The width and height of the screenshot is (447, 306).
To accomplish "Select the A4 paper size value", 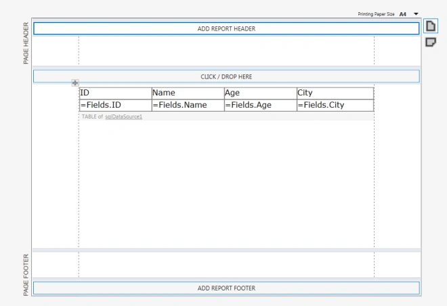I will coord(402,14).
